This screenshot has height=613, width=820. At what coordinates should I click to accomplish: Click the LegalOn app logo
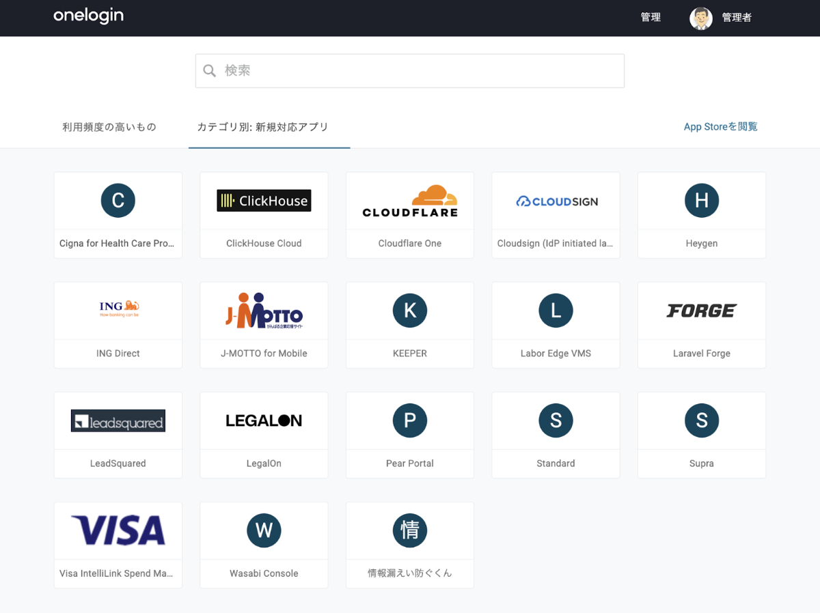264,420
